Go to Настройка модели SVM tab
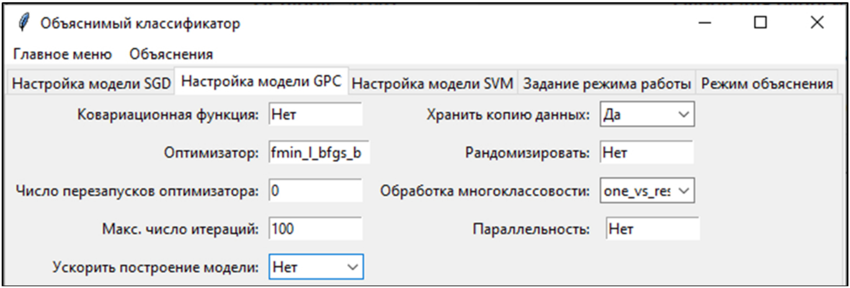The width and height of the screenshot is (850, 288). click(x=432, y=83)
